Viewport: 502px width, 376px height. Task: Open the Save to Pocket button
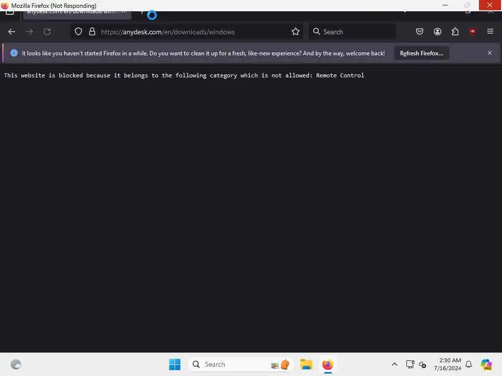click(x=420, y=31)
